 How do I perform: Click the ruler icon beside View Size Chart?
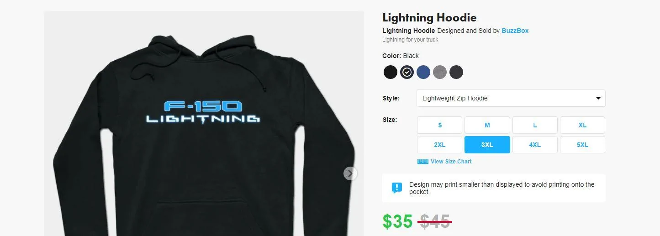(422, 162)
